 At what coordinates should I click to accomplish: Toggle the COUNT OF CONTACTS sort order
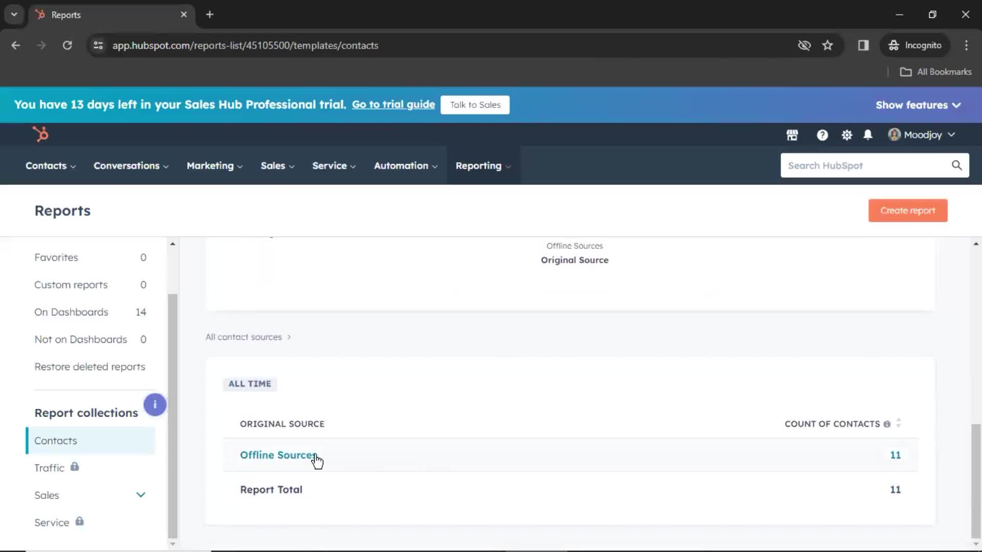(x=899, y=423)
